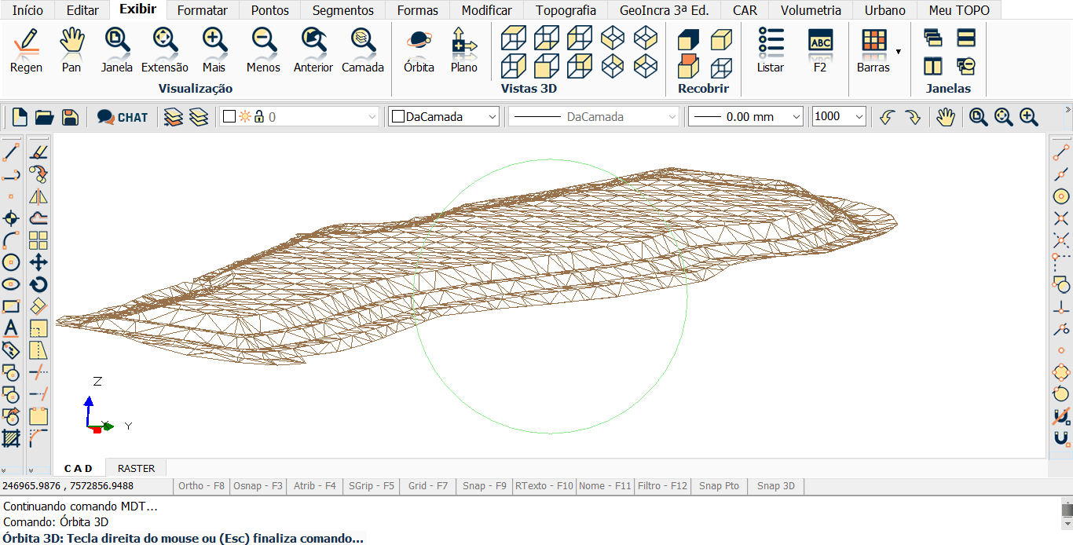Select the Janela zoom window tool

(x=117, y=41)
